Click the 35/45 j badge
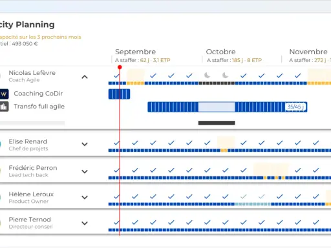331x248 pixels. point(295,107)
